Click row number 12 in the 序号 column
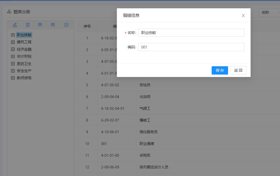The width and height of the screenshot is (280, 176). pyautogui.click(x=87, y=167)
